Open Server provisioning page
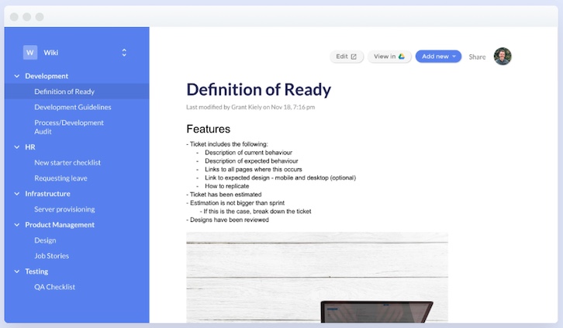 pos(64,209)
